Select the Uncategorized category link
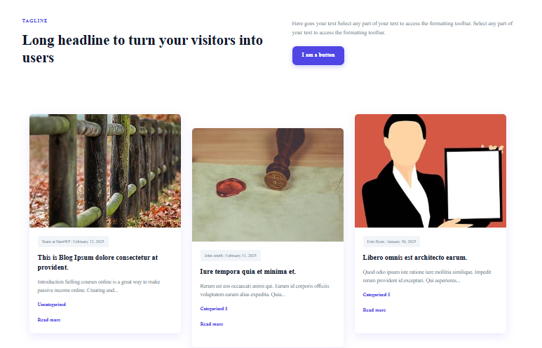The image size is (542, 348). pos(51,305)
